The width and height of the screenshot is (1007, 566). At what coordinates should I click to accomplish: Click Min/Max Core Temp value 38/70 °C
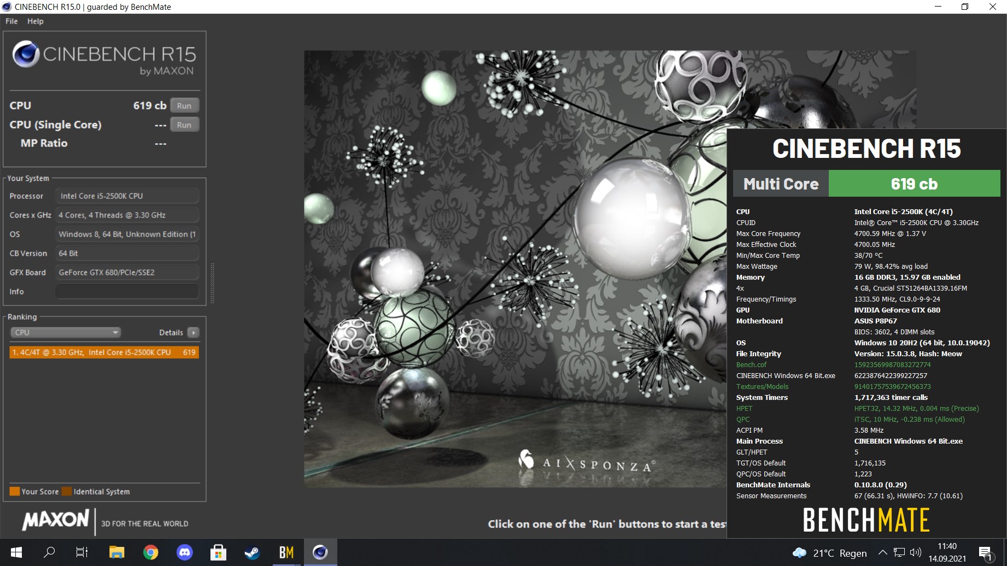click(868, 256)
